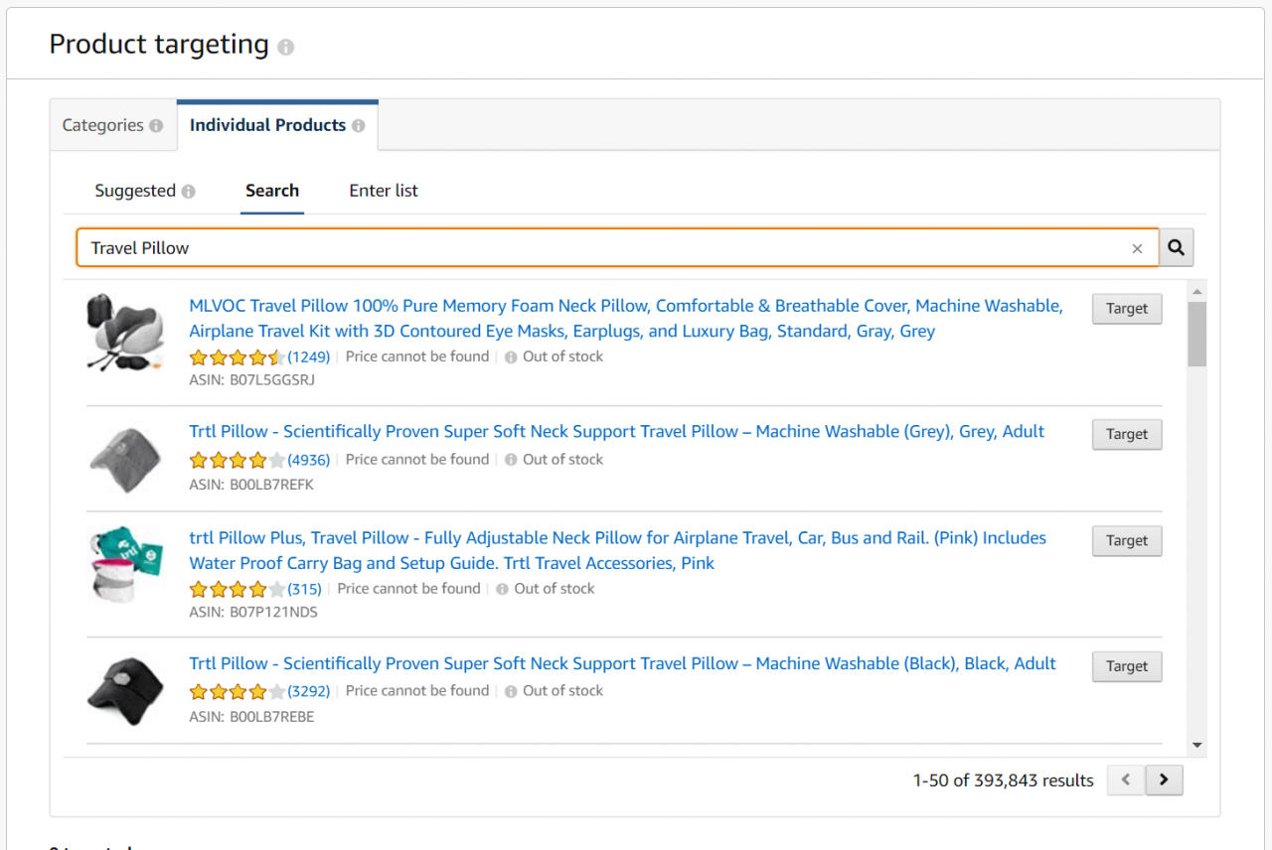
Task: Open the black Trtl Pillow title link
Action: 622,663
